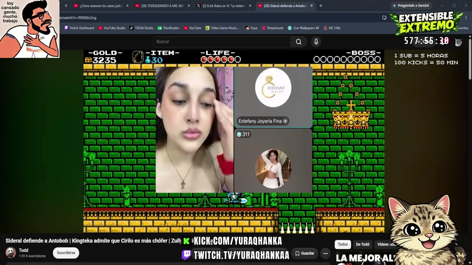The width and height of the screenshot is (472, 265).
Task: Select the De Todd filter chip
Action: [362, 244]
